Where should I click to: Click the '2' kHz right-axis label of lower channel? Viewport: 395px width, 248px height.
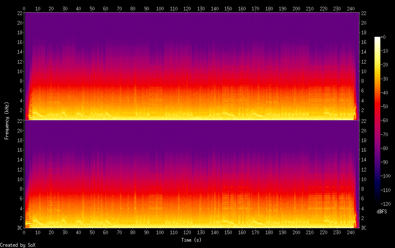point(362,218)
